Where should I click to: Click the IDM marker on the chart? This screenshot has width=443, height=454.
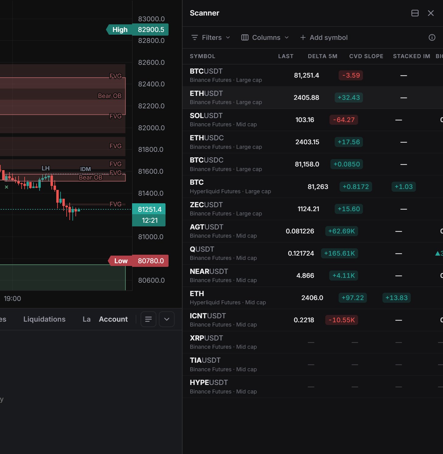click(x=85, y=169)
